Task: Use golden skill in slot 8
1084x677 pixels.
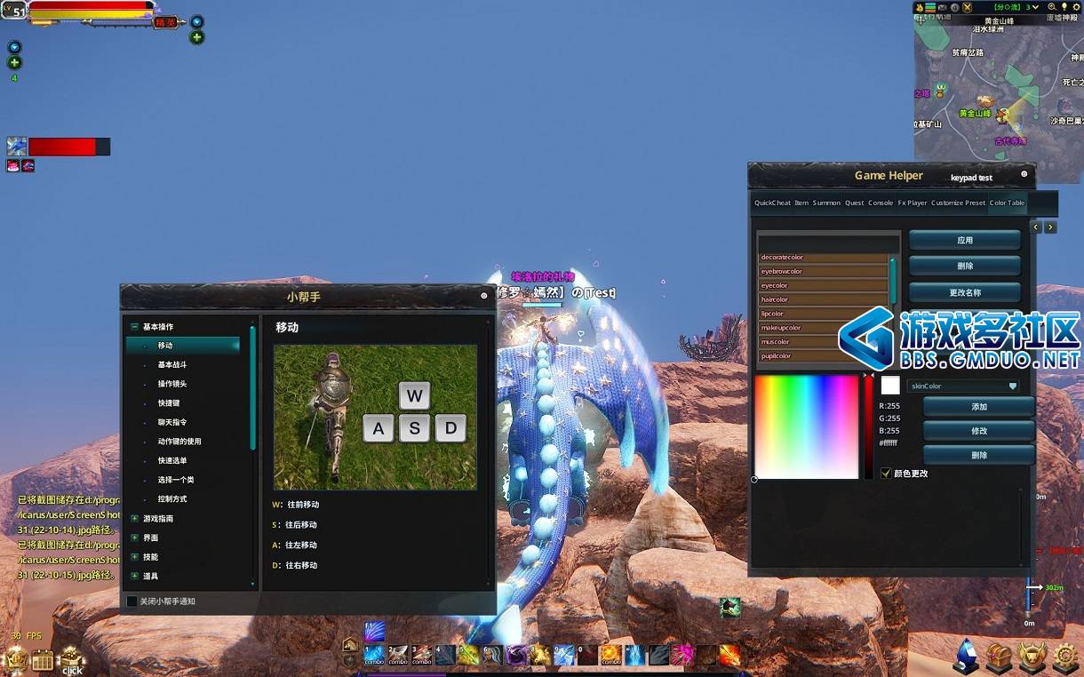Action: coord(540,655)
